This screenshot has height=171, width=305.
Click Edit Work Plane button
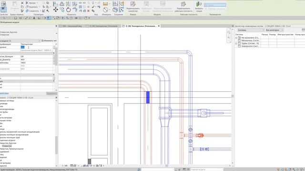click(x=183, y=7)
